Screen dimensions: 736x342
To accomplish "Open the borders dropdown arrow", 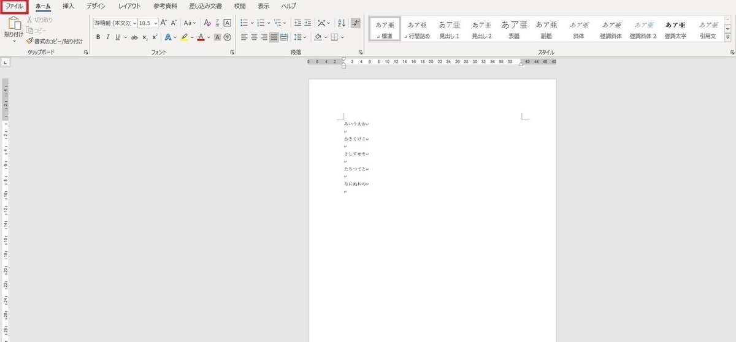I will (342, 37).
